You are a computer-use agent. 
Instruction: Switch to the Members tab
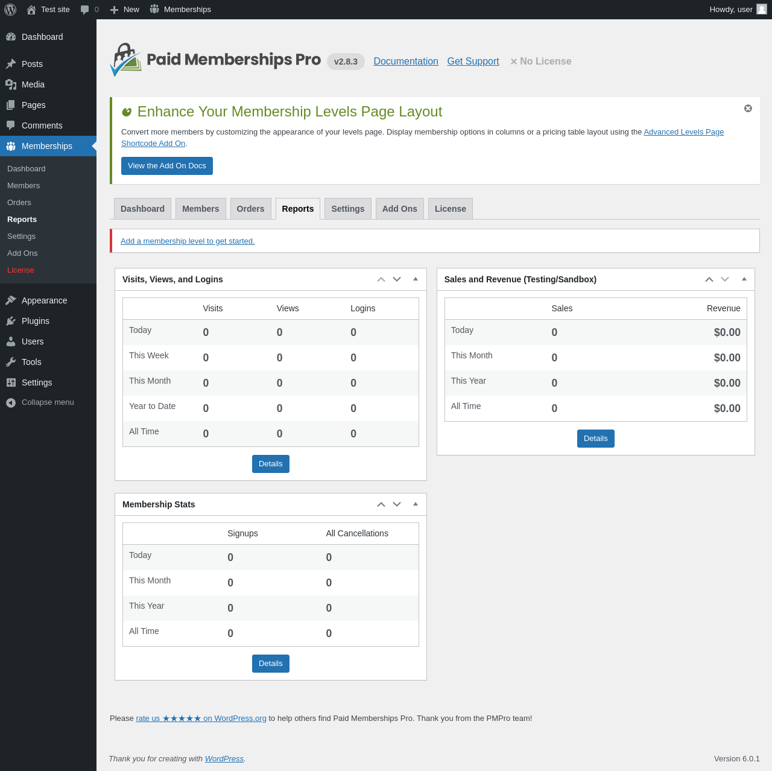click(201, 209)
